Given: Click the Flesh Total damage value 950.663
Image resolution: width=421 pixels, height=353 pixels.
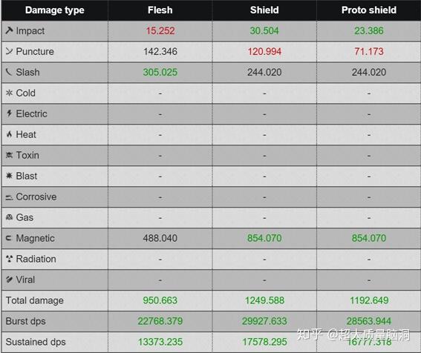Looking at the screenshot, I should click(160, 300).
